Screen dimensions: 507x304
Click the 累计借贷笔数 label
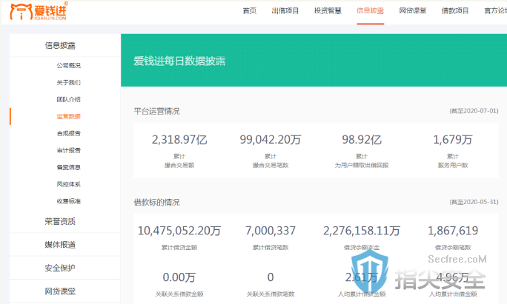pos(271,248)
